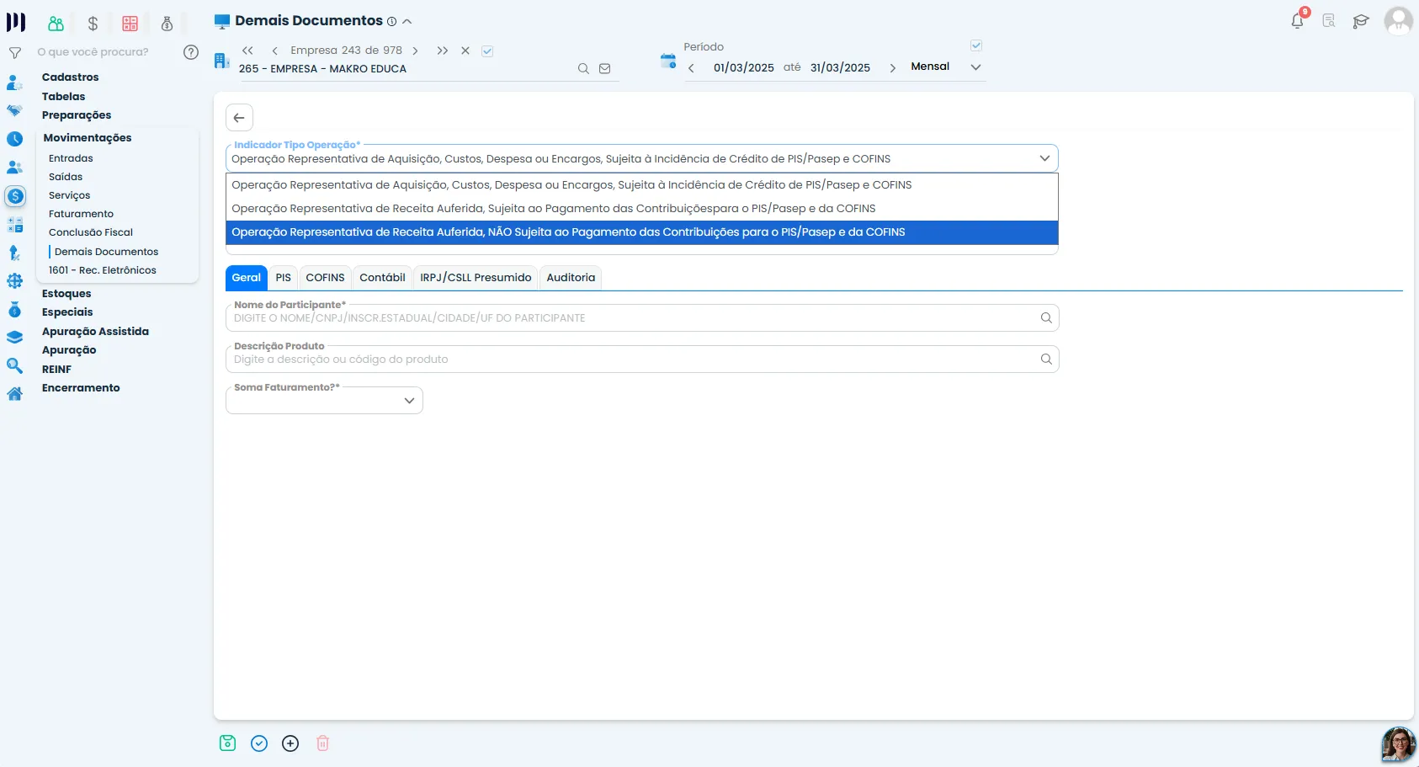Switch to the COFINS tab

pyautogui.click(x=325, y=278)
